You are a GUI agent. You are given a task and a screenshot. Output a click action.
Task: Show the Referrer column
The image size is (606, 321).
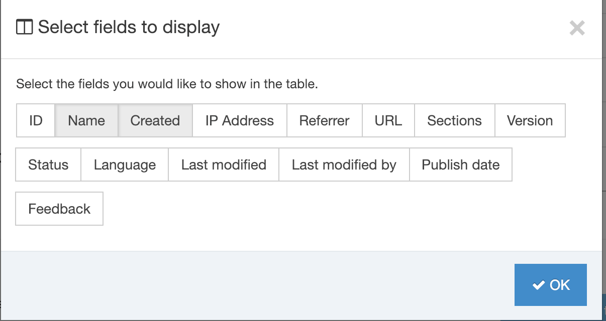(x=324, y=120)
